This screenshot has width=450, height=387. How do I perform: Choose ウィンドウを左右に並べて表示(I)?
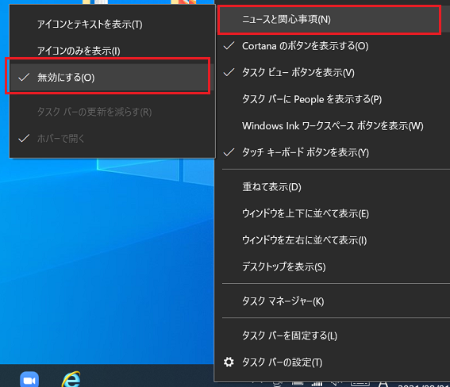click(x=333, y=240)
